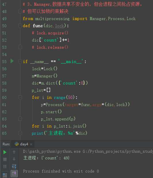Viewport: 153px width, 178px height.
Task: Click the 'p_lst.append(p)' line
Action: [58, 119]
